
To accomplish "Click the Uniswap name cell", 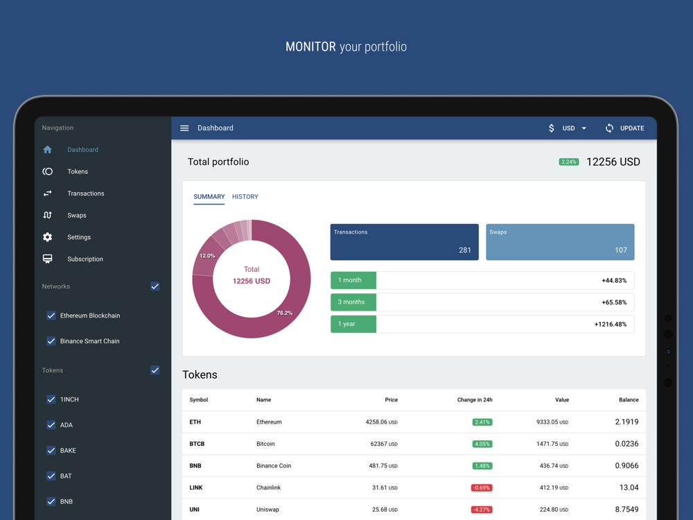I will pos(267,510).
